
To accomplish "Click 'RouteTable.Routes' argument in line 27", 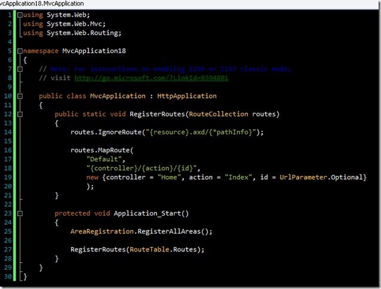I will pos(163,250).
